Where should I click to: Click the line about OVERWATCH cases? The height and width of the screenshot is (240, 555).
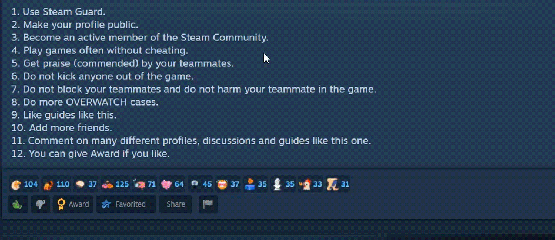[85, 102]
